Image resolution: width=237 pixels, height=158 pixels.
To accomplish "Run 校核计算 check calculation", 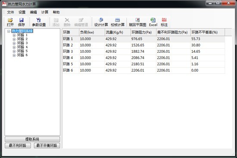I will 118,22.
